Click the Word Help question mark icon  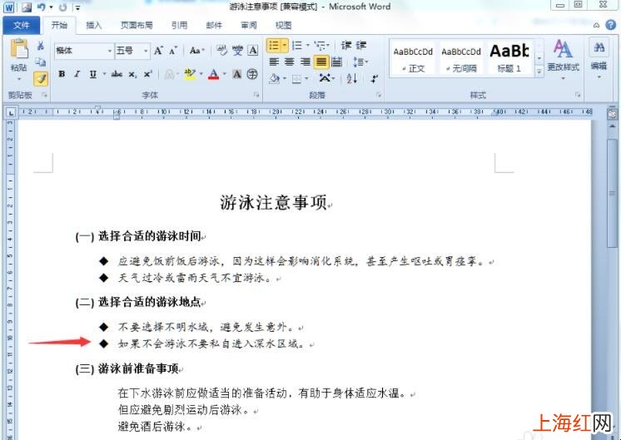pos(611,25)
